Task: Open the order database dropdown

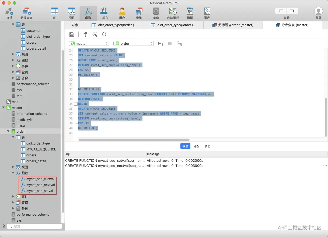Action: (x=134, y=43)
